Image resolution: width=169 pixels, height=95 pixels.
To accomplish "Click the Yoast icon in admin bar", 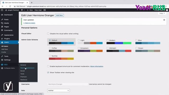I will (x=45, y=10).
